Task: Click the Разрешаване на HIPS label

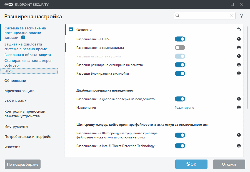Action: tap(92, 39)
